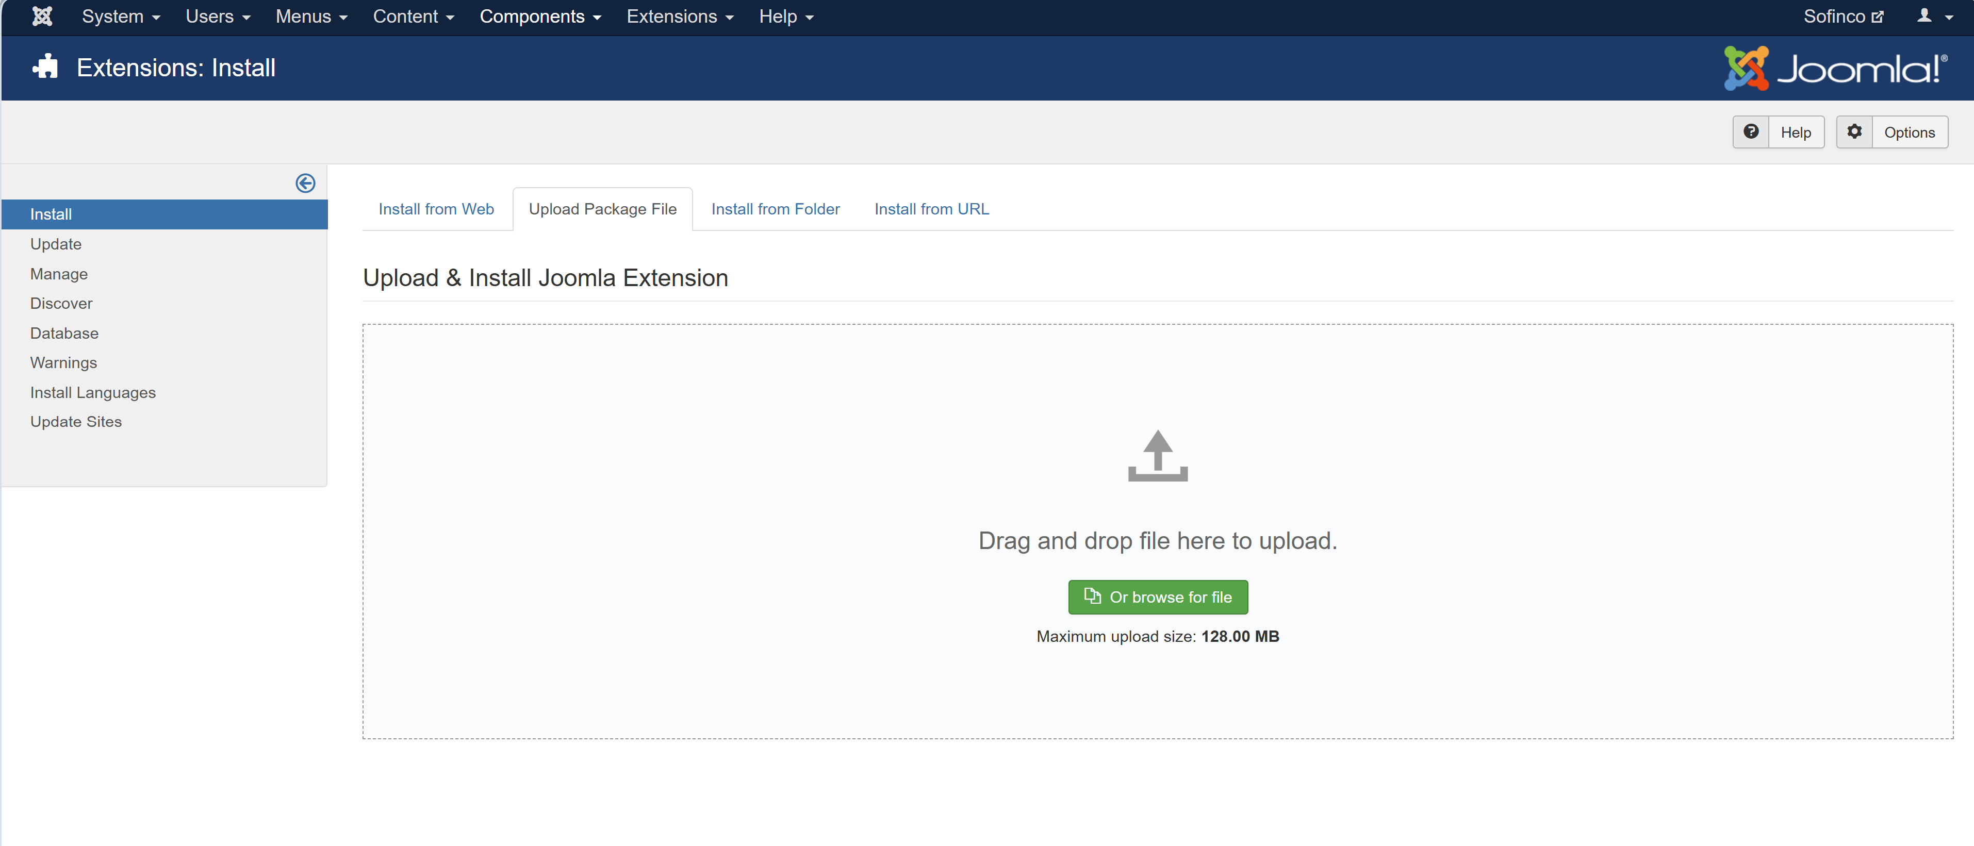Open the Content menu
The height and width of the screenshot is (846, 1974).
pos(413,16)
